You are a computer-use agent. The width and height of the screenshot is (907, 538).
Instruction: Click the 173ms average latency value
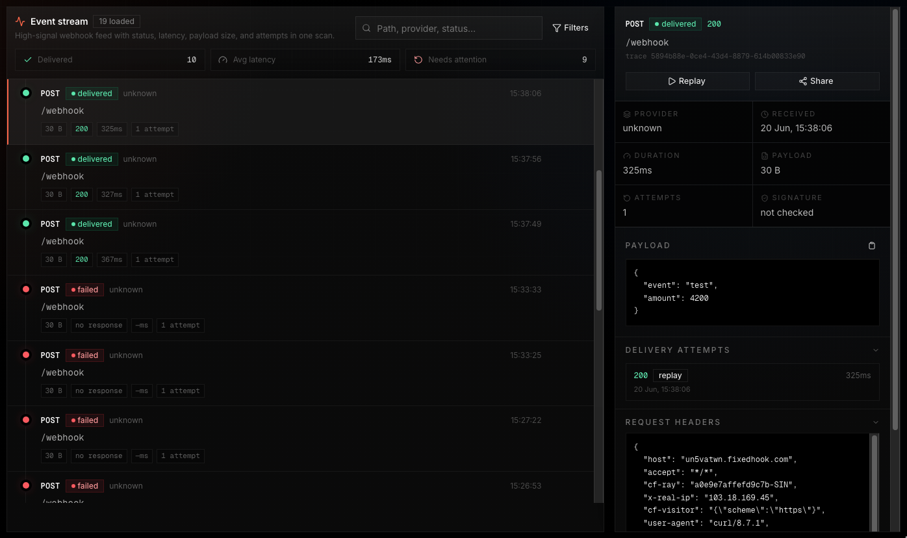point(379,60)
